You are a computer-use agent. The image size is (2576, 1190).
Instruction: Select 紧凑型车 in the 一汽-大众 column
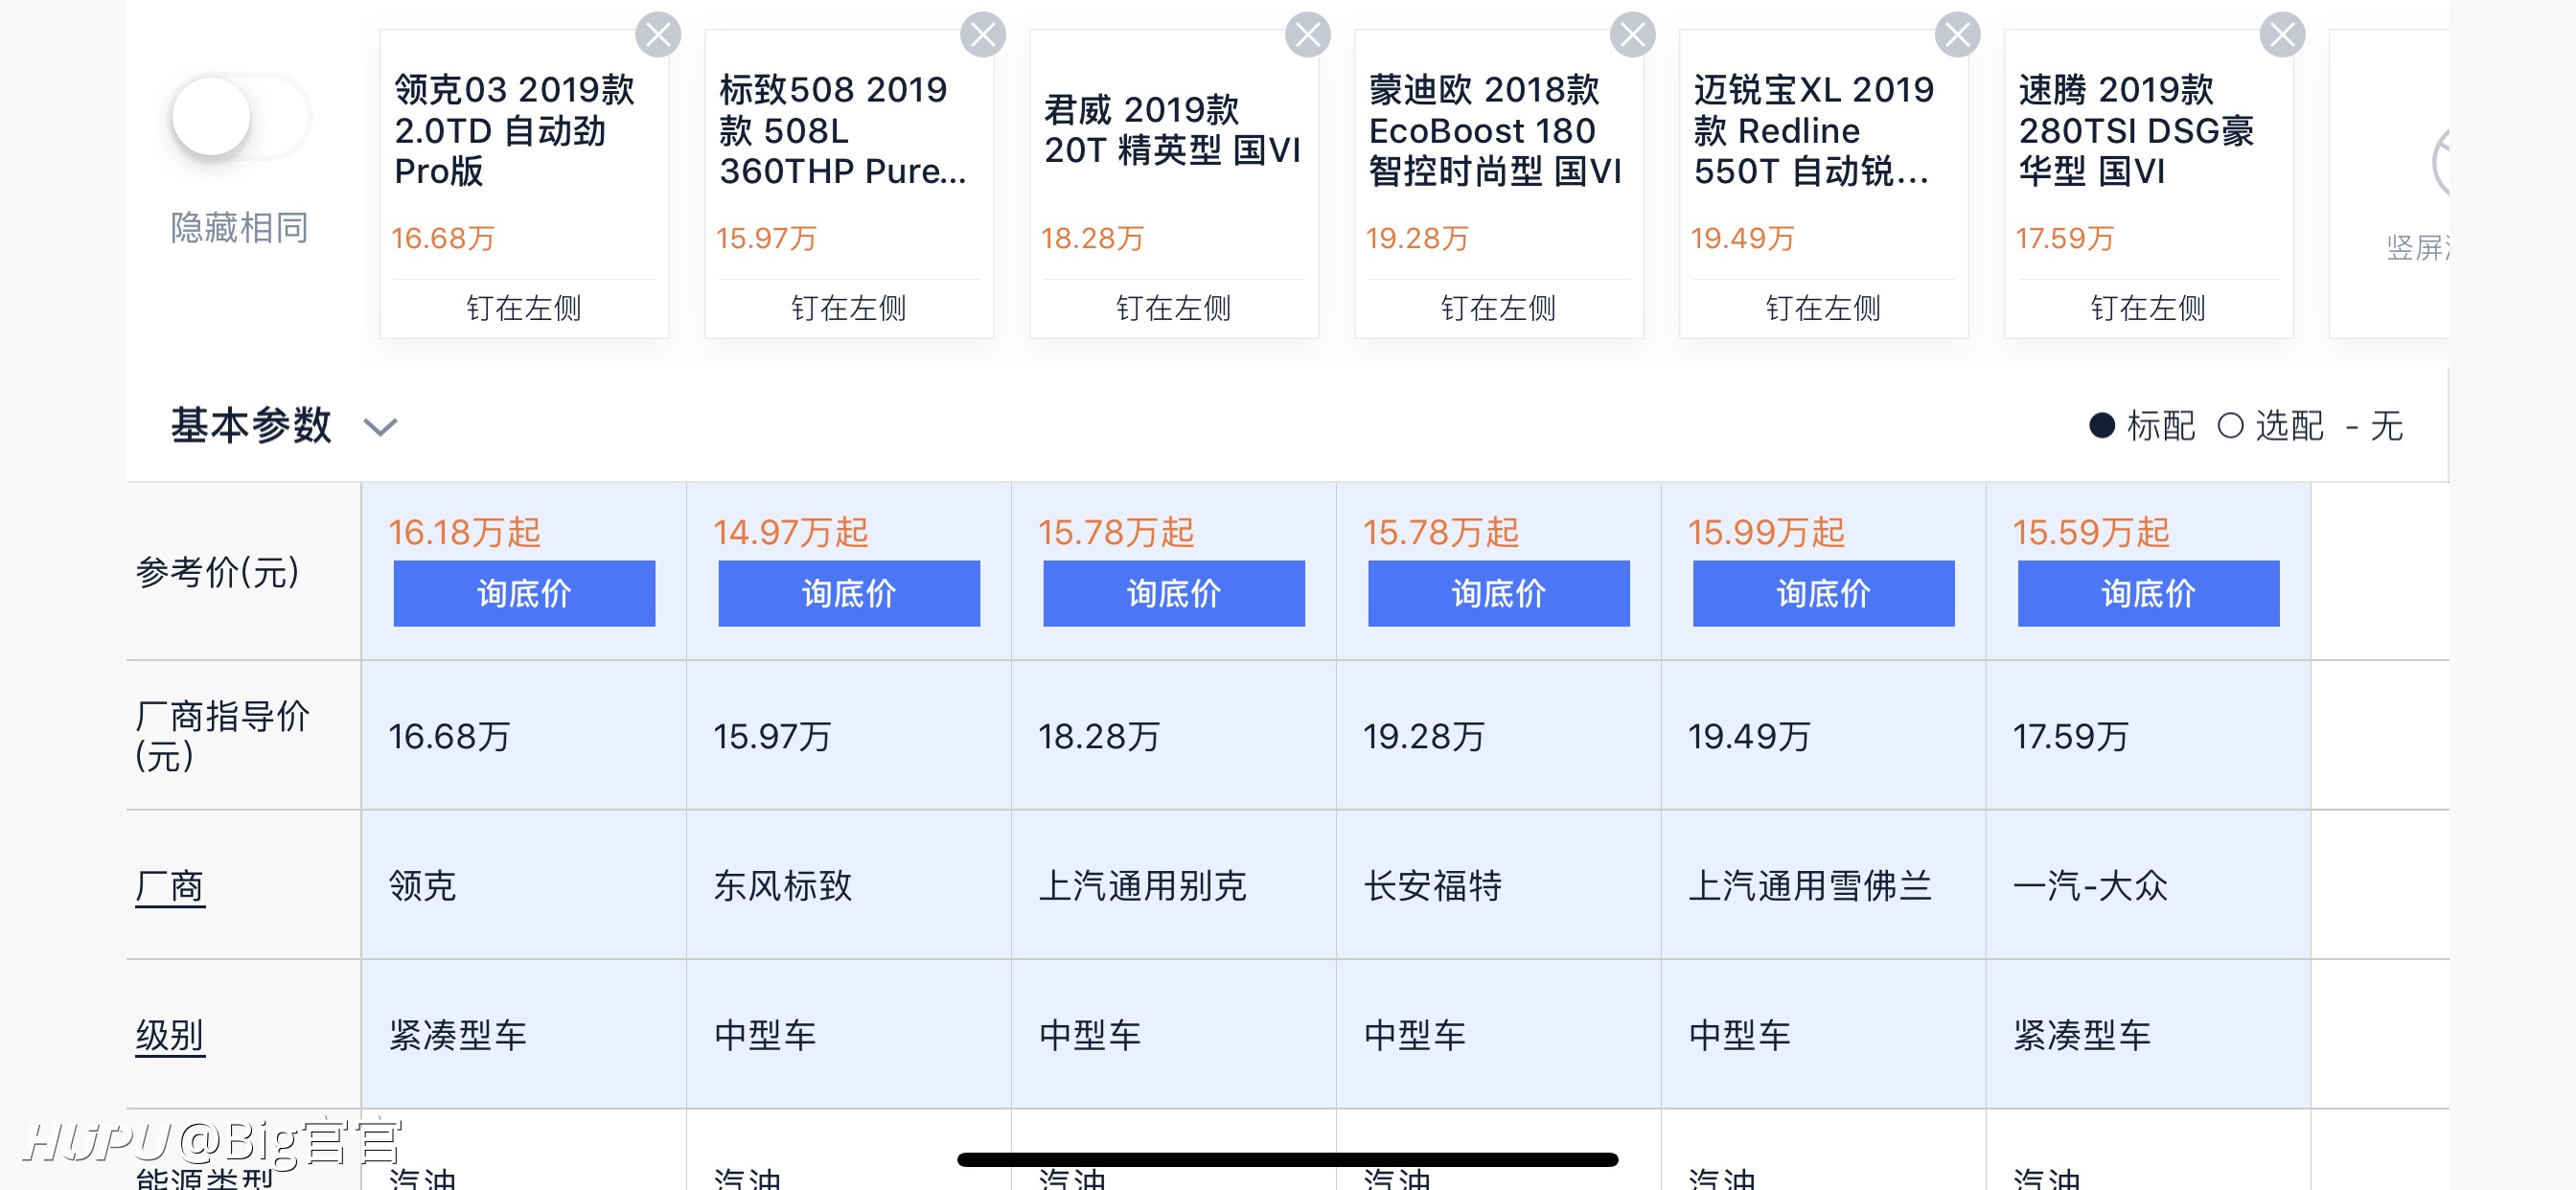point(2083,1035)
